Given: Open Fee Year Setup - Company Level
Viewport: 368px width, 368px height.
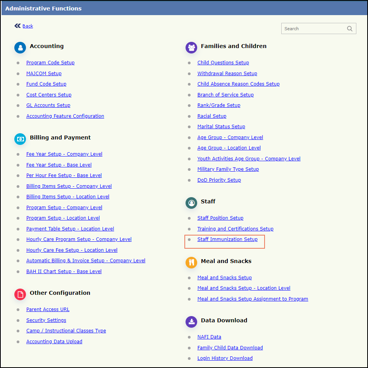Looking at the screenshot, I should tap(64, 154).
